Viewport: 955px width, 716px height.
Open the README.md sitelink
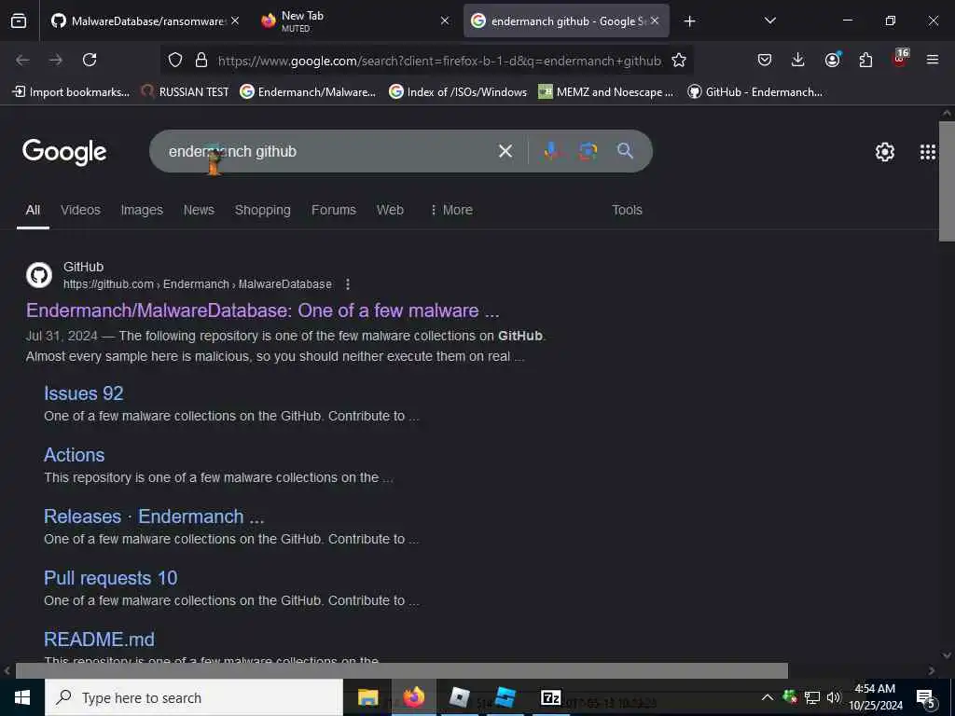pos(99,640)
